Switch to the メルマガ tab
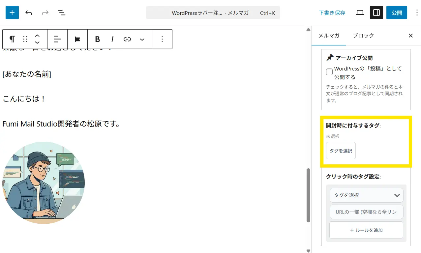The width and height of the screenshot is (421, 253). coord(329,36)
